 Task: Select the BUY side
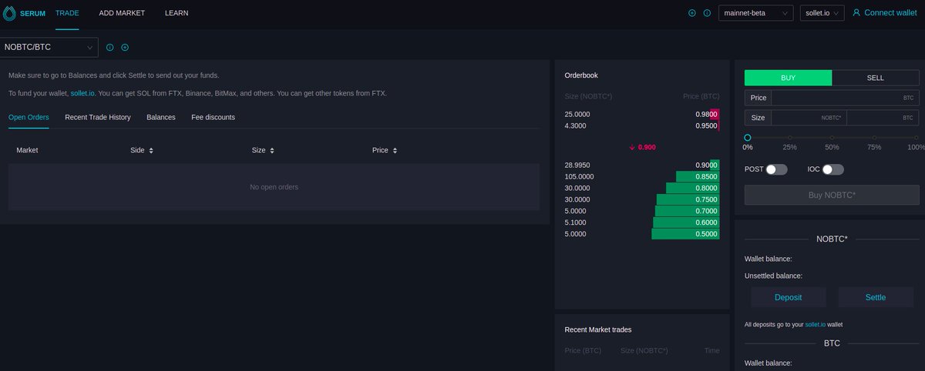788,78
